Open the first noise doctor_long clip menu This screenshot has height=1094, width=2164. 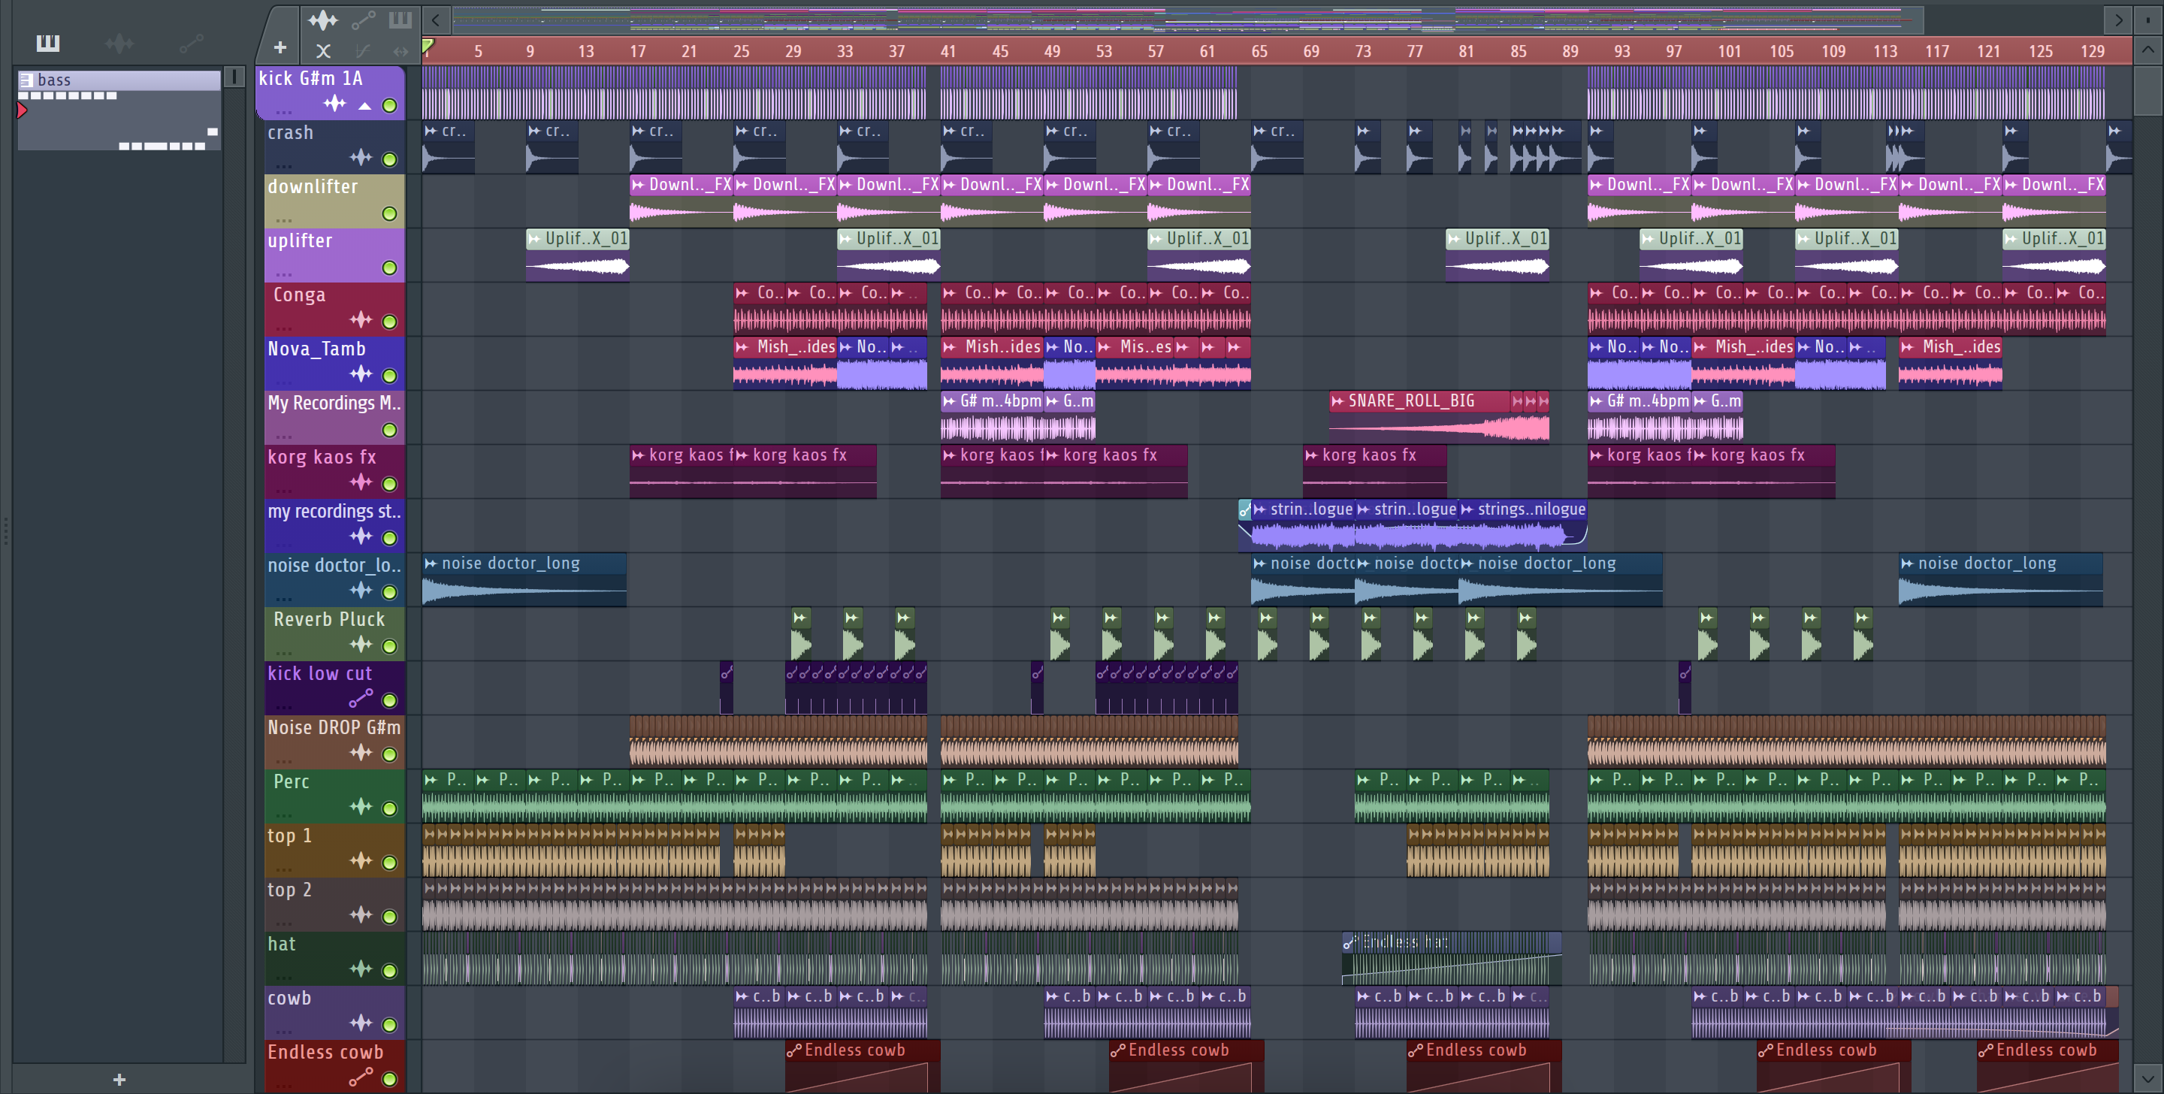pyautogui.click(x=431, y=564)
